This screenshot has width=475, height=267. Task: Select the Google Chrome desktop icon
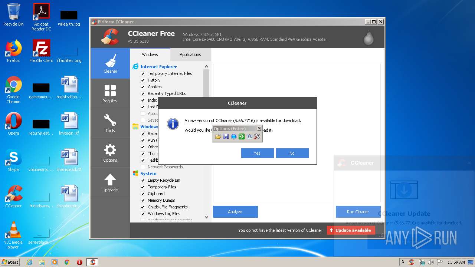tap(13, 90)
